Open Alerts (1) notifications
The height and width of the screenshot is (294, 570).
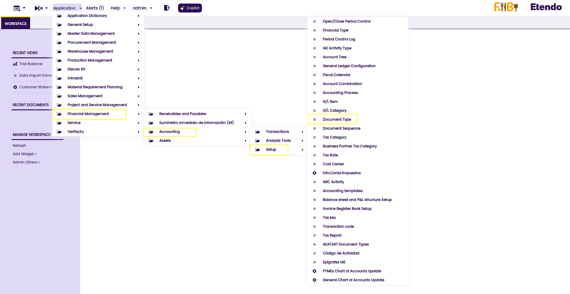tap(95, 8)
